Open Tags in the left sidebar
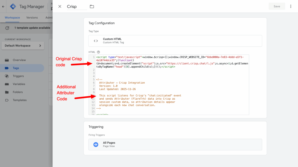Screen dimensions: 298x167 coord(16,68)
